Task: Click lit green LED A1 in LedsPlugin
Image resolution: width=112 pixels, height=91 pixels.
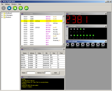Action: coord(80,29)
